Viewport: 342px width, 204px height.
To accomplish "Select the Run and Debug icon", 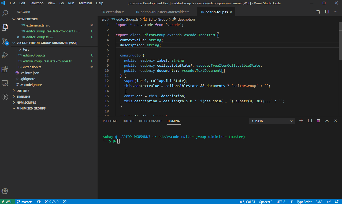I will [5, 55].
